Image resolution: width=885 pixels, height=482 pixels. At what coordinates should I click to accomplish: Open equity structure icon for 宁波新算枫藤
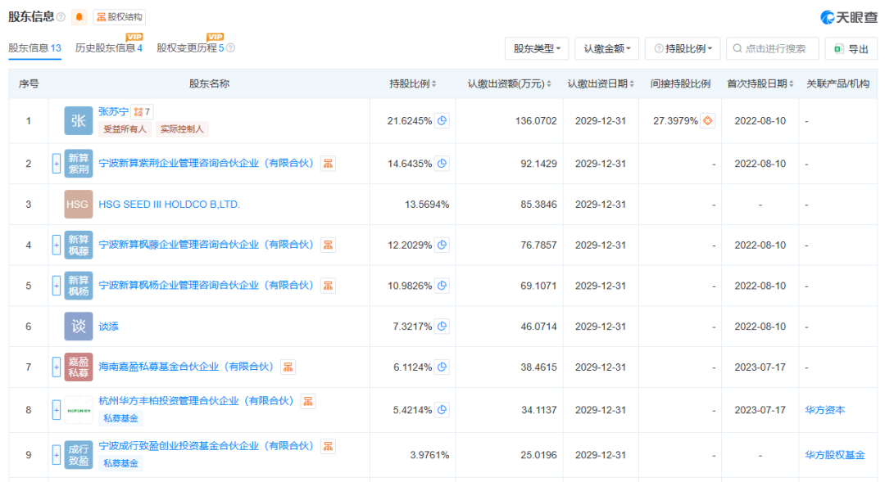(x=328, y=246)
